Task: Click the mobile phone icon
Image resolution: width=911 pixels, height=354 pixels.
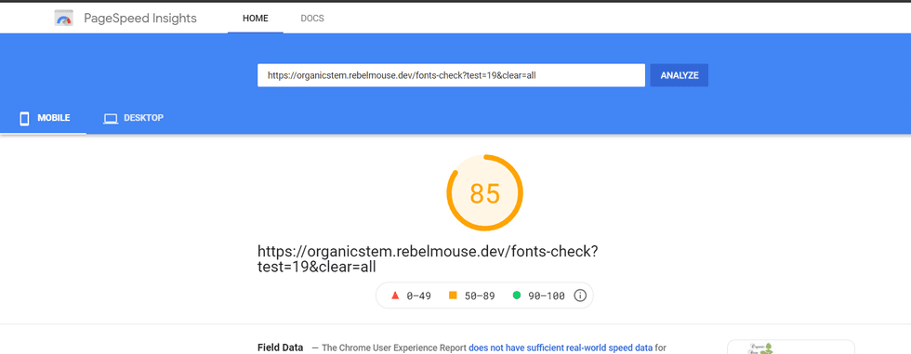Action: pyautogui.click(x=24, y=118)
